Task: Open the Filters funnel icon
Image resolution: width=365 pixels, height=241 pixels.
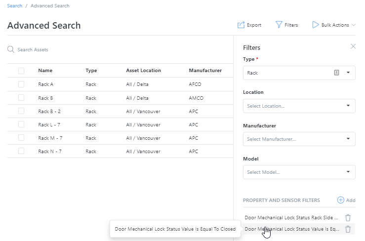Action: click(279, 25)
